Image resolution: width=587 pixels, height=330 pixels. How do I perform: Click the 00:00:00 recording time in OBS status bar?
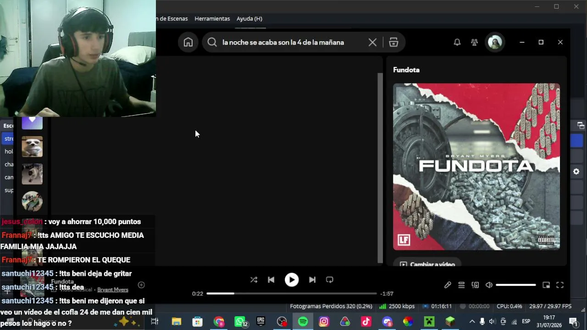475,306
